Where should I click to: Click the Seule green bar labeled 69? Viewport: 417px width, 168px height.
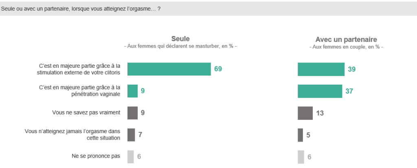(169, 69)
